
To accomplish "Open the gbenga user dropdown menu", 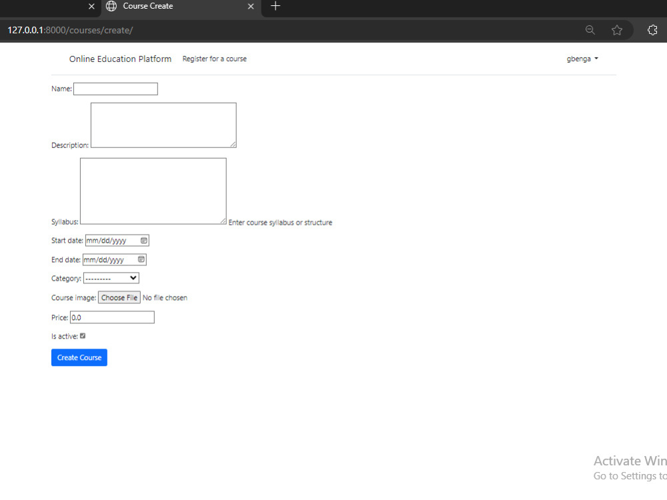I will click(582, 59).
